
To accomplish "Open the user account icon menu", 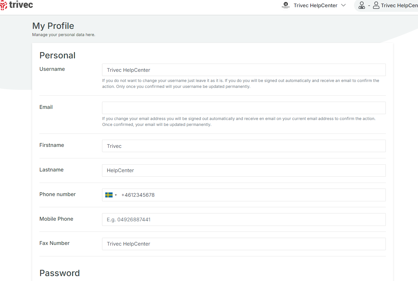I will click(x=376, y=5).
